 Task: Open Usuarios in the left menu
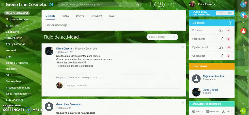coord(11,69)
